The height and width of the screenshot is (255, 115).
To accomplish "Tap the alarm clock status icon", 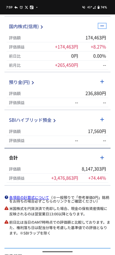I will [21, 7].
